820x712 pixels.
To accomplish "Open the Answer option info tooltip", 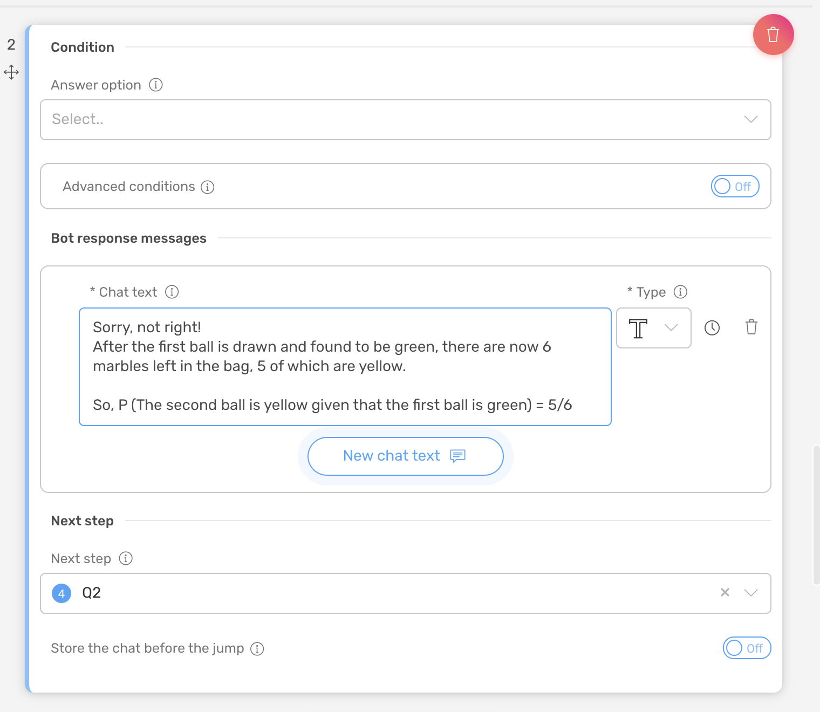I will (x=155, y=85).
